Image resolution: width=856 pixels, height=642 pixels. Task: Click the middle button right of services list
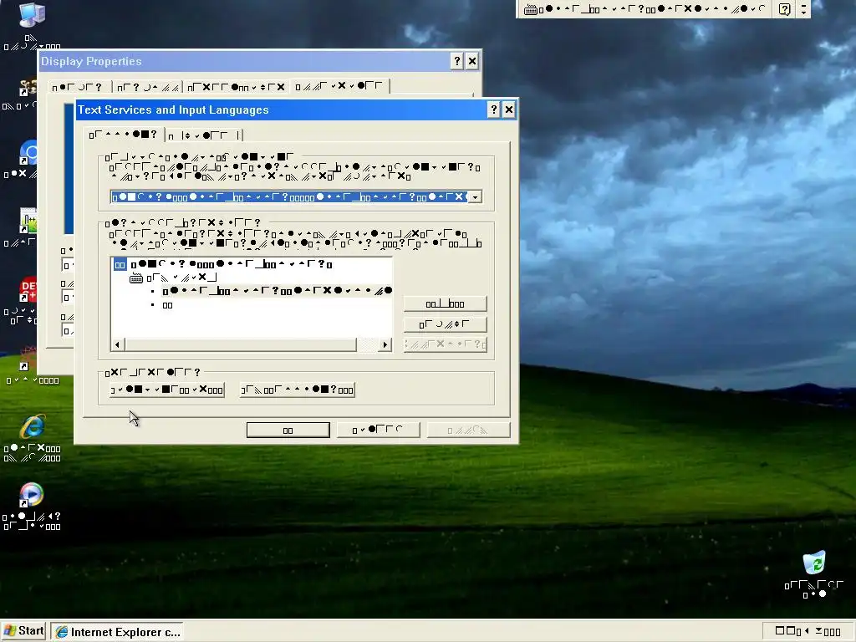pos(445,324)
